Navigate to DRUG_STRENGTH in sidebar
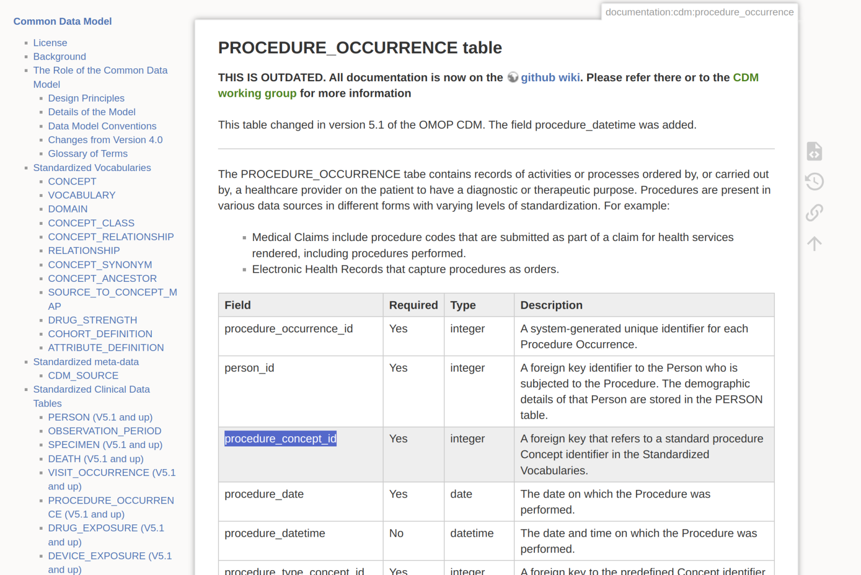 pyautogui.click(x=93, y=320)
